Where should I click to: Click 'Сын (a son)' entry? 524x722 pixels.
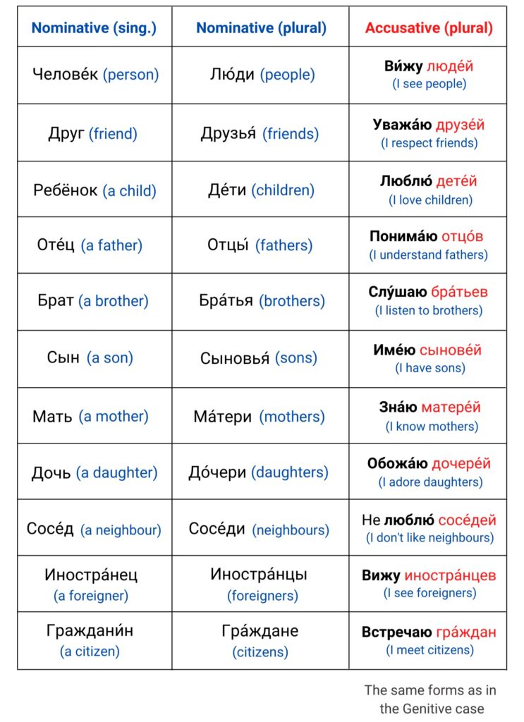point(90,357)
